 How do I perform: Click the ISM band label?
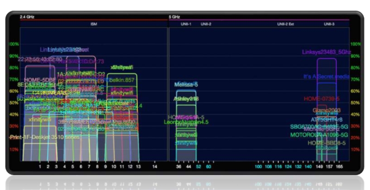coord(94,24)
